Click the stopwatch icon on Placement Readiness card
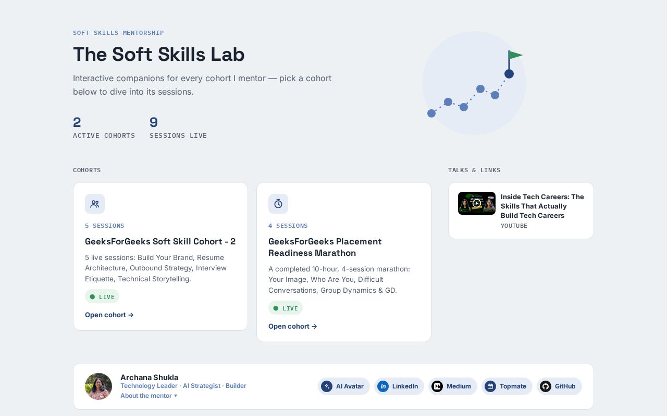667x416 pixels. (278, 204)
